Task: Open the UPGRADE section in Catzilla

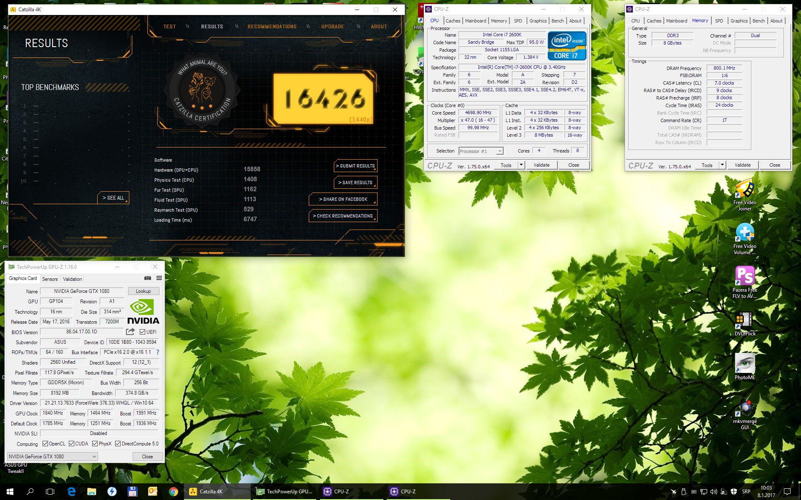Action: 332,27
